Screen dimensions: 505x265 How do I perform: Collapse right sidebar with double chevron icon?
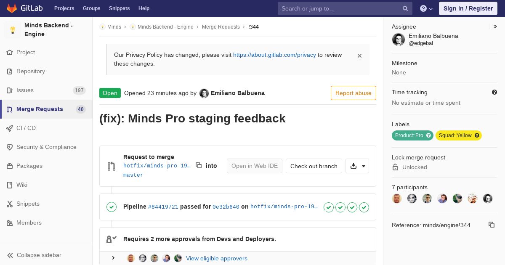(x=495, y=26)
